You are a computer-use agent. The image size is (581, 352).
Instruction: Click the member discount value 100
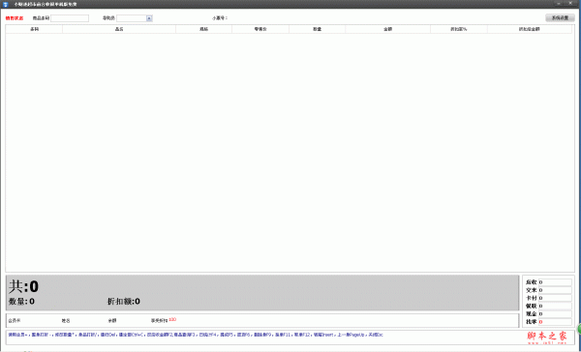172,319
